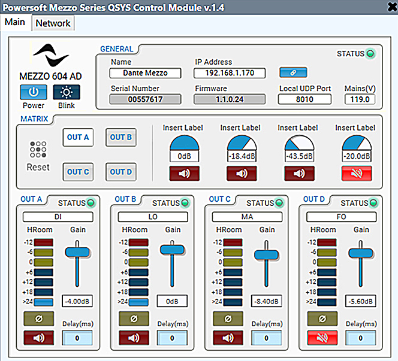The width and height of the screenshot is (398, 361).
Task: Unmute the input under the -20.0dB knob
Action: coord(357,174)
